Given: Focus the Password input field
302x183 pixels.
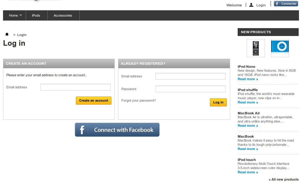Looking at the screenshot, I should pyautogui.click(x=190, y=89).
